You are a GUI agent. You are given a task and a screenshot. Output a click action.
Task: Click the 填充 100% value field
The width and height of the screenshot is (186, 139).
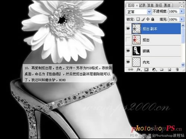(x=174, y=19)
